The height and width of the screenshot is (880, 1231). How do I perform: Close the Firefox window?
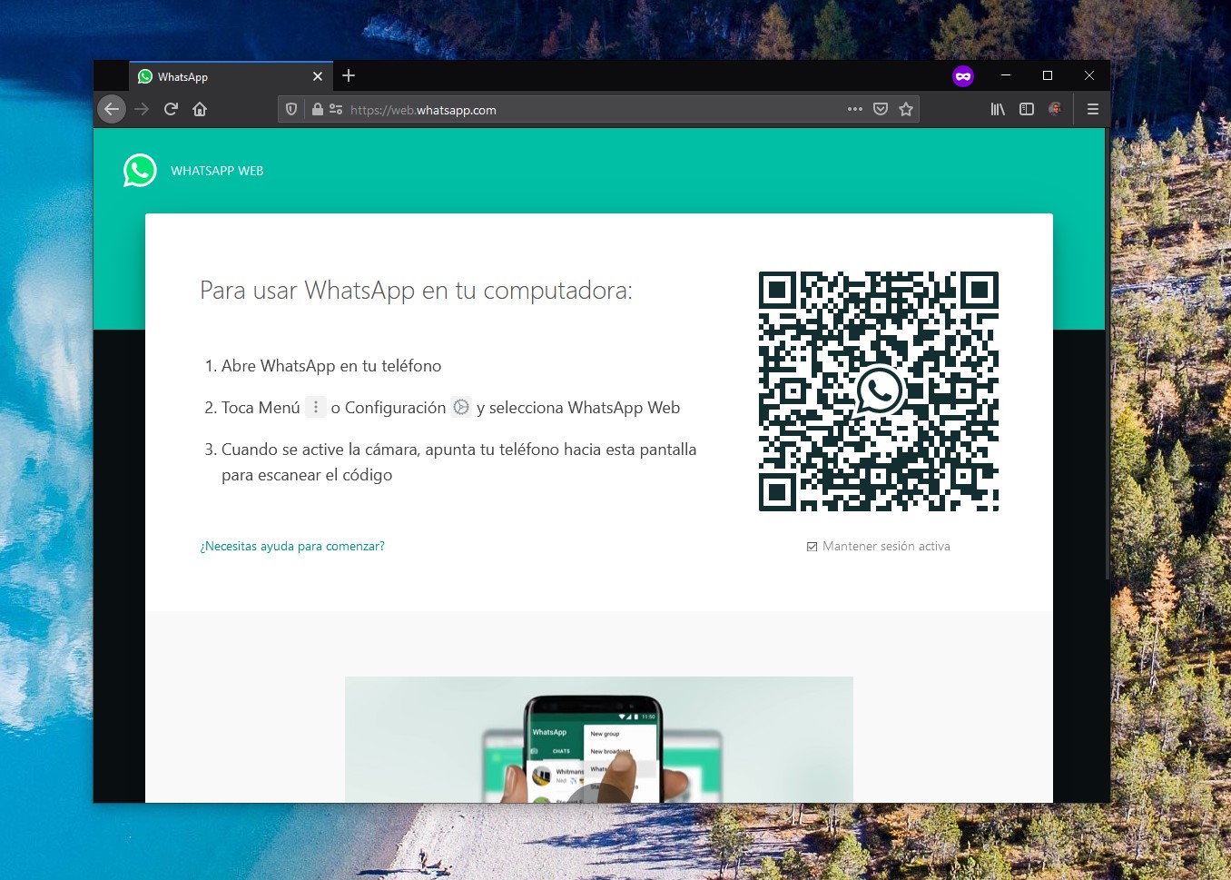(1089, 75)
